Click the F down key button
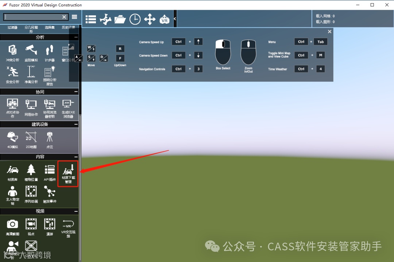The width and height of the screenshot is (394, 262). pyautogui.click(x=120, y=58)
